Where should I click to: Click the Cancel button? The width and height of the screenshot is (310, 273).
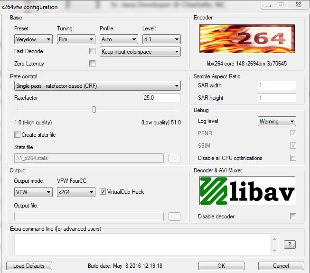pyautogui.click(x=281, y=266)
